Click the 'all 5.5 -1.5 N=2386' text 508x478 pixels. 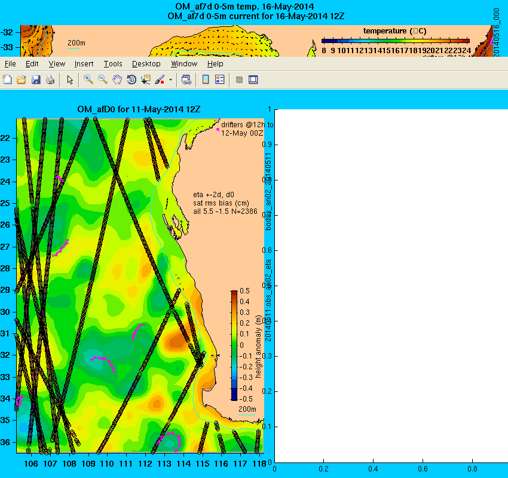225,212
